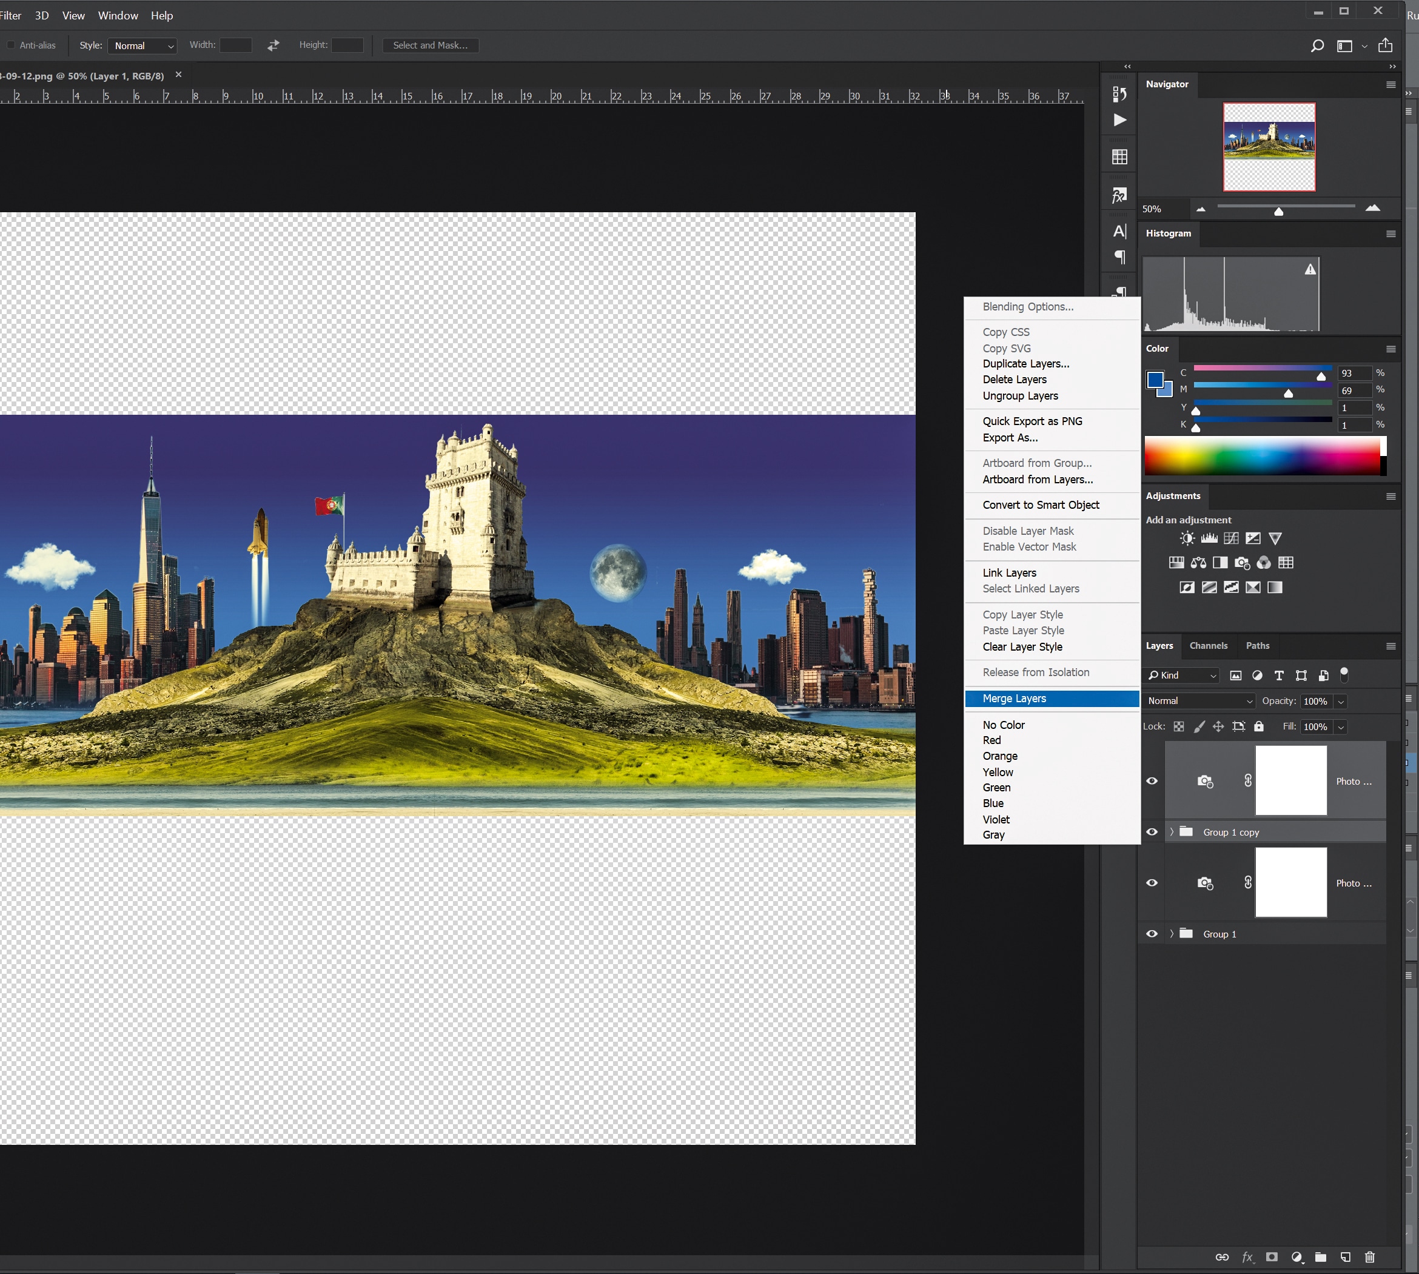Viewport: 1419px width, 1274px height.
Task: Toggle visibility of Group 1 layer
Action: click(1152, 934)
